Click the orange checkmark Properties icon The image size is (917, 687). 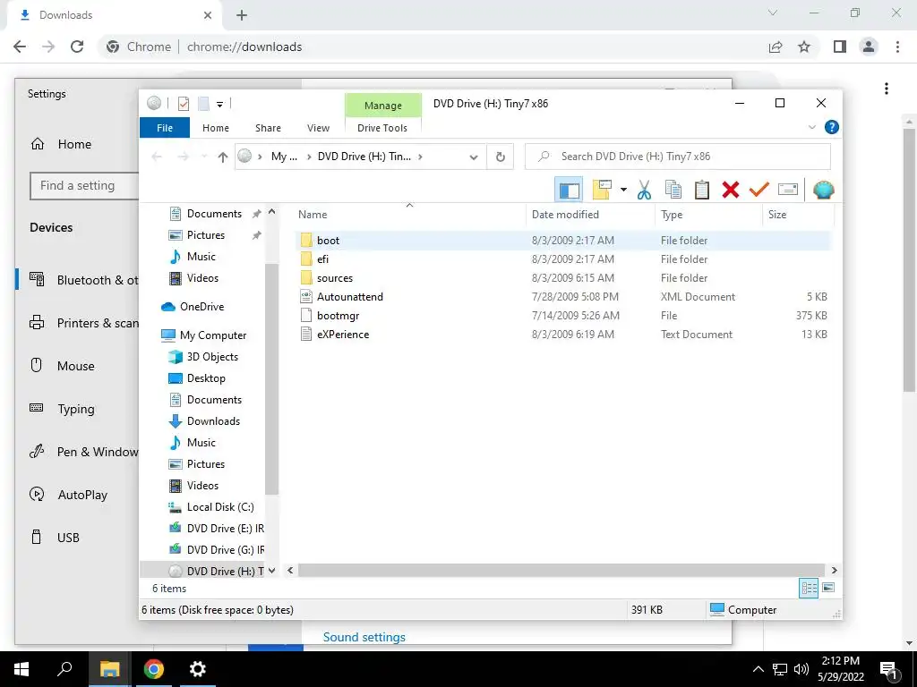tap(759, 190)
